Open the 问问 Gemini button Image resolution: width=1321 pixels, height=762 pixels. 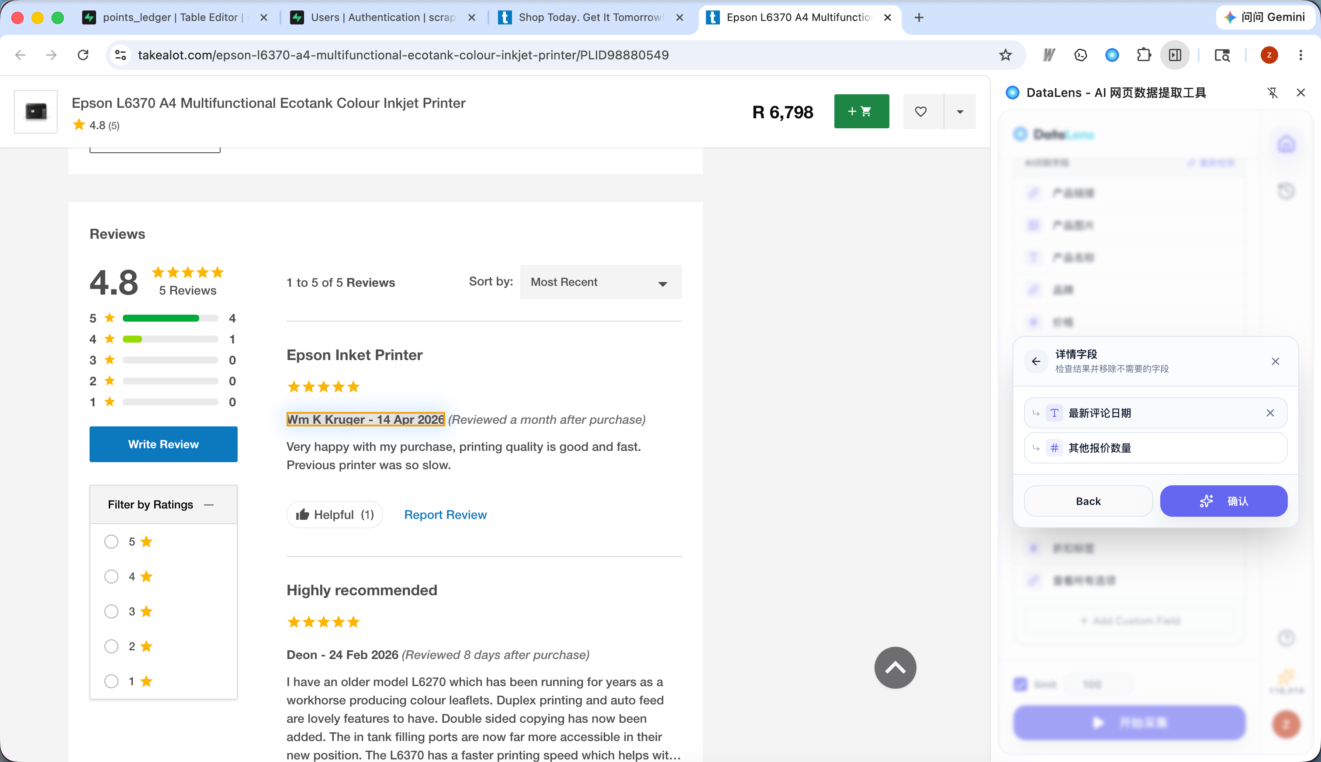pyautogui.click(x=1265, y=17)
